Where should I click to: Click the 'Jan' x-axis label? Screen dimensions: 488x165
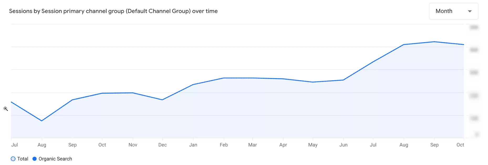click(193, 145)
